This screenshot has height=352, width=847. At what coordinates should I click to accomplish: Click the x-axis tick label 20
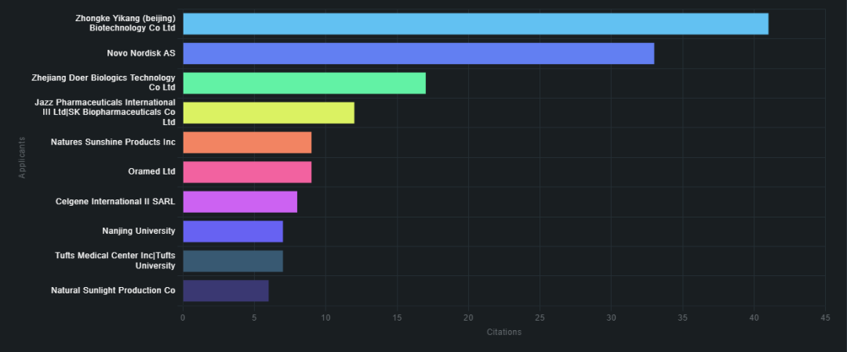pos(468,318)
